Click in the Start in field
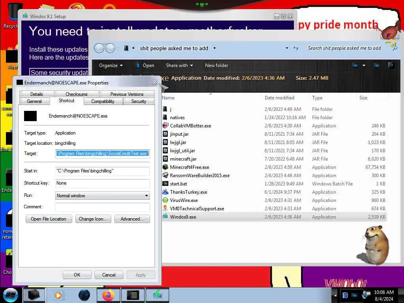Screen dimensions: 404x303 coord(103,171)
